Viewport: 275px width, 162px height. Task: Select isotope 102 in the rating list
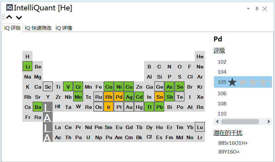tap(222, 62)
